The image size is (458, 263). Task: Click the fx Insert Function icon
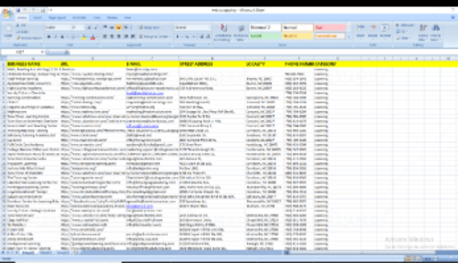[x=67, y=52]
